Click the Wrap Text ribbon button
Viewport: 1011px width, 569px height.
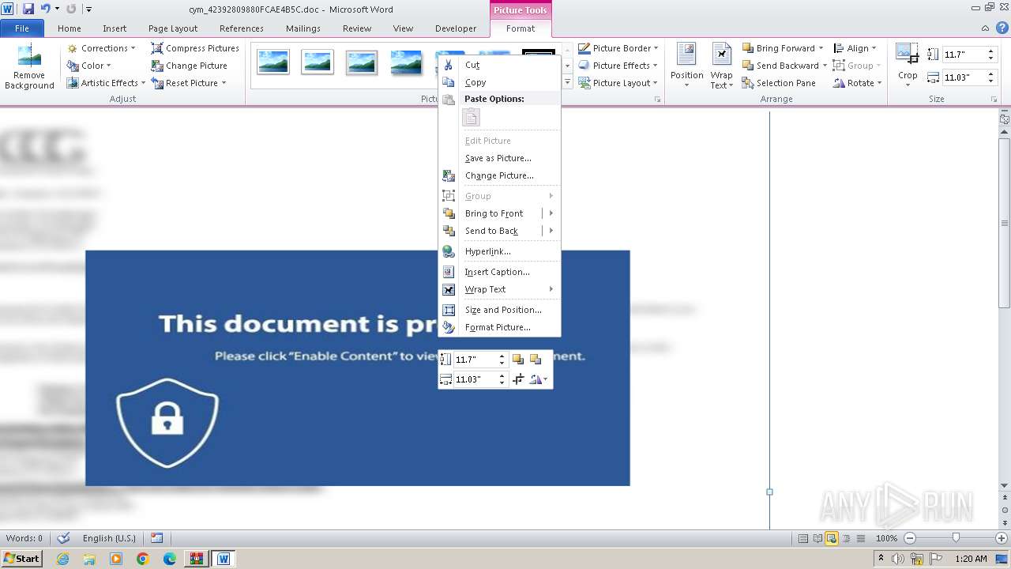[x=721, y=66]
